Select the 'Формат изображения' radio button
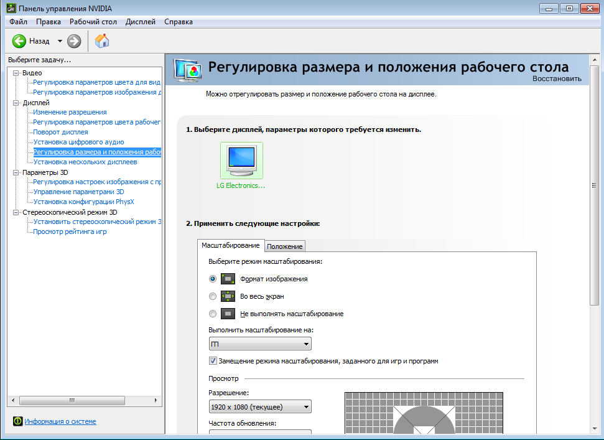The height and width of the screenshot is (440, 604). 213,279
